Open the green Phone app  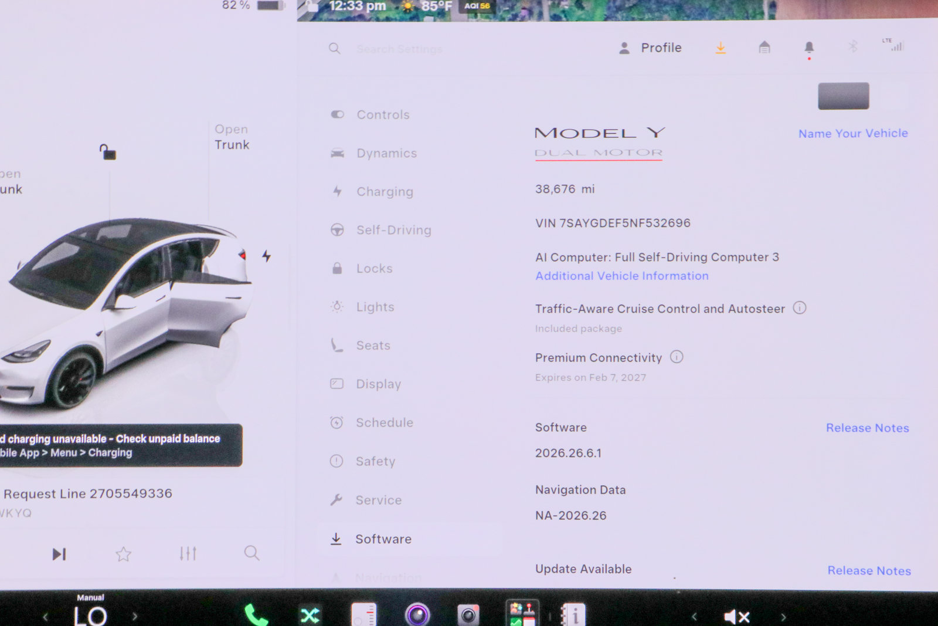pyautogui.click(x=256, y=615)
